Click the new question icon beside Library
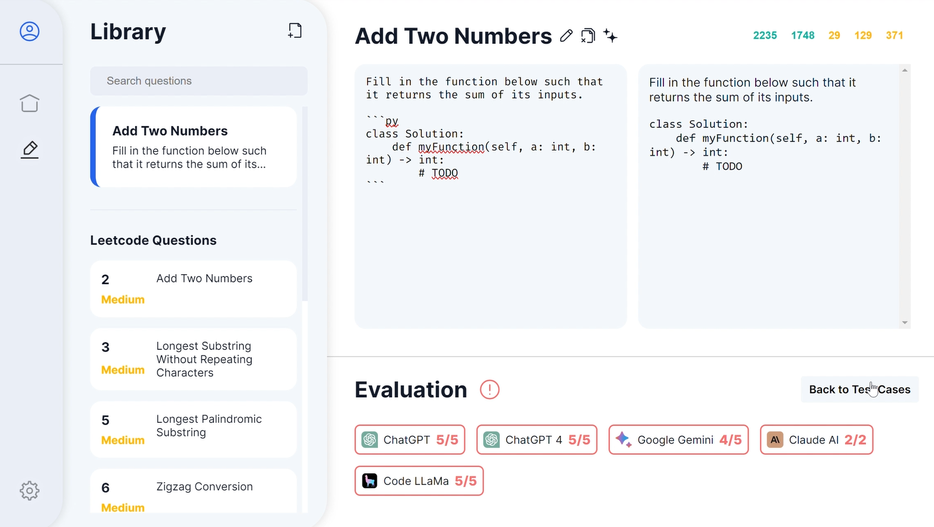This screenshot has width=934, height=527. [x=295, y=31]
